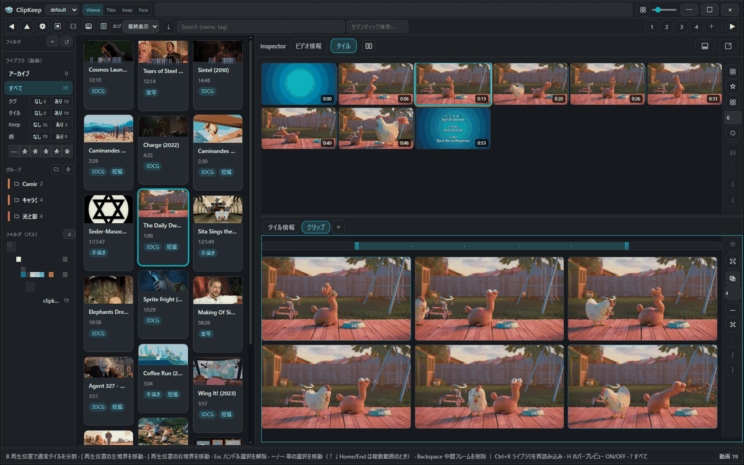
Task: Select layout preset 3 button
Action: pos(681,27)
